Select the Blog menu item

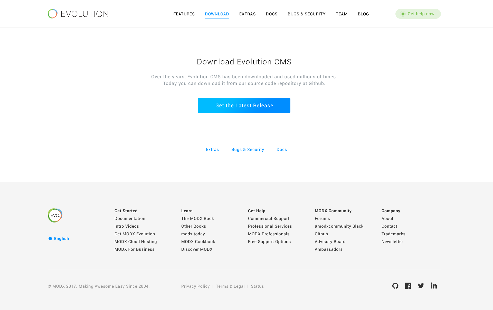pos(363,14)
